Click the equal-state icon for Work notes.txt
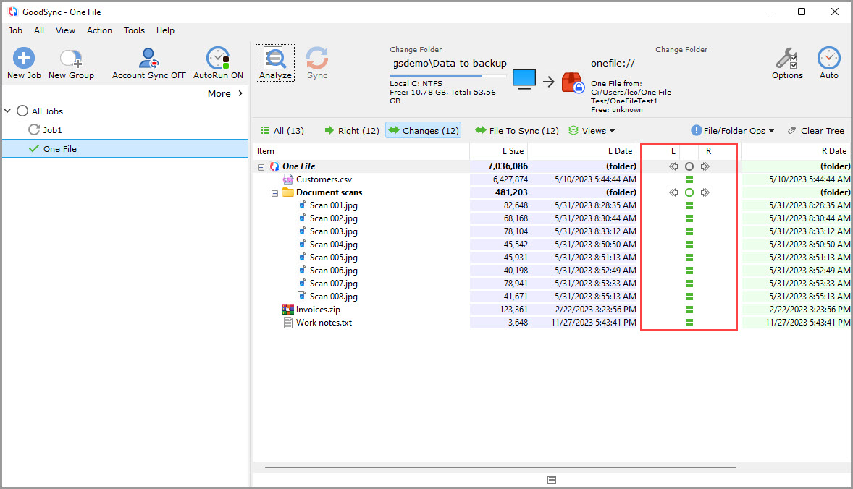The height and width of the screenshot is (489, 853). coord(689,323)
